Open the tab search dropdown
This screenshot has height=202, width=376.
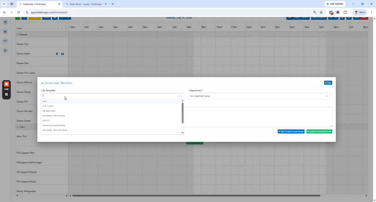4,4
